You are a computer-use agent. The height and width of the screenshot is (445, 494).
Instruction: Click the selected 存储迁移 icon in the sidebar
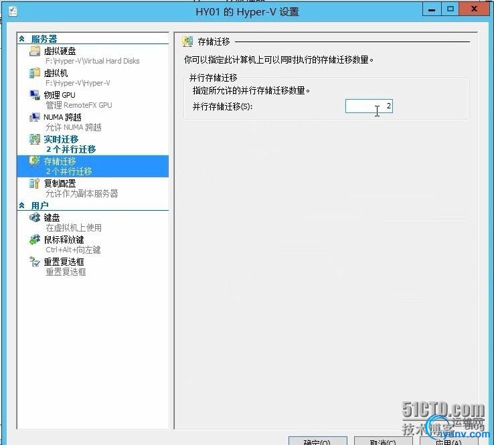point(35,161)
